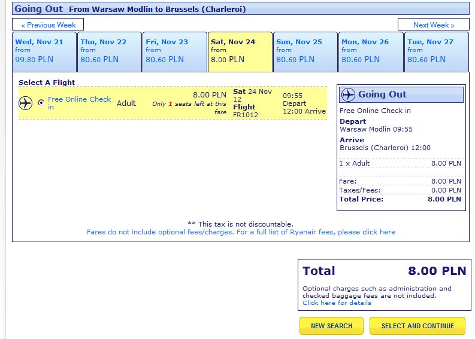475x339 pixels.
Task: Click the large Total 8.00 PLN amount
Action: (x=437, y=271)
